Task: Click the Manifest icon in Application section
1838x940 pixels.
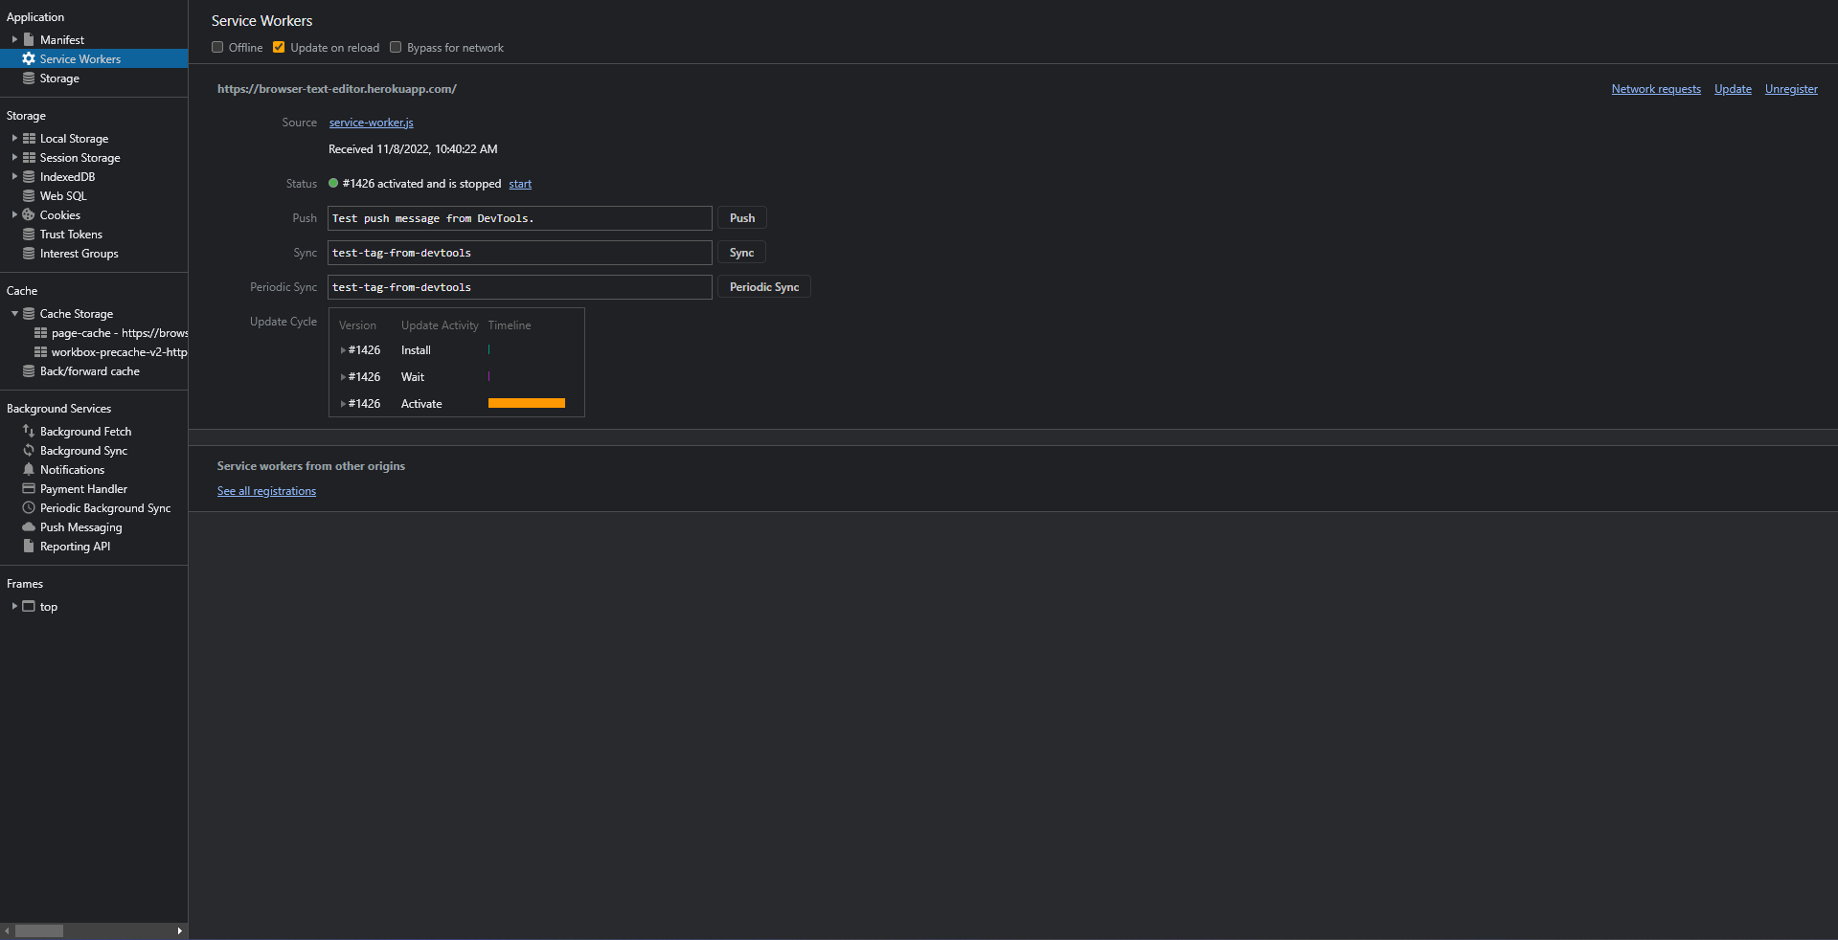Action: [x=30, y=39]
